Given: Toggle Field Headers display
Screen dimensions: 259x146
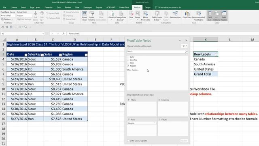Looking at the screenshot, I should 224,16.
